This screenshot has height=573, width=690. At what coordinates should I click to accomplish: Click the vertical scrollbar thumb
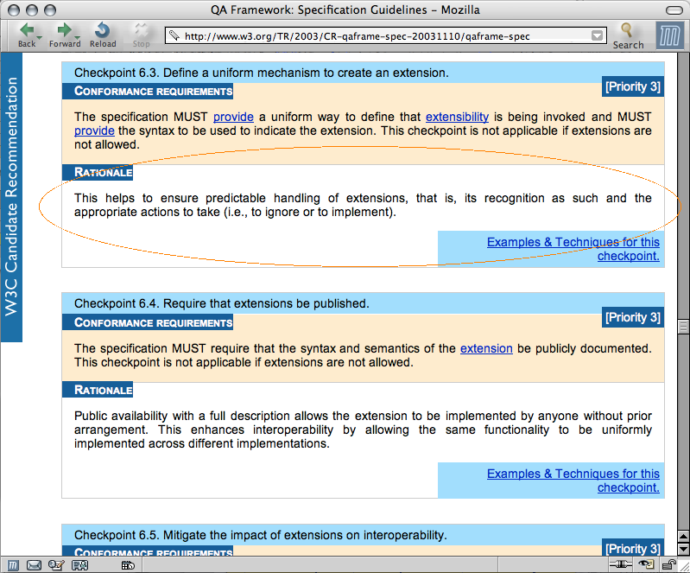click(x=683, y=327)
